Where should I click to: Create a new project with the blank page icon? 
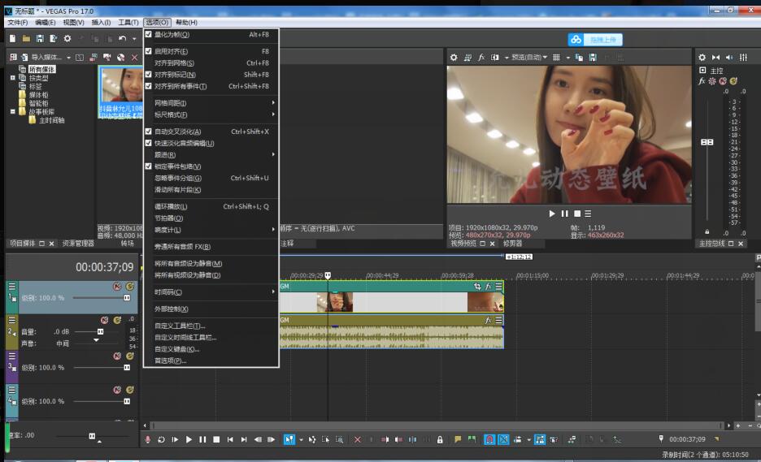(x=13, y=38)
